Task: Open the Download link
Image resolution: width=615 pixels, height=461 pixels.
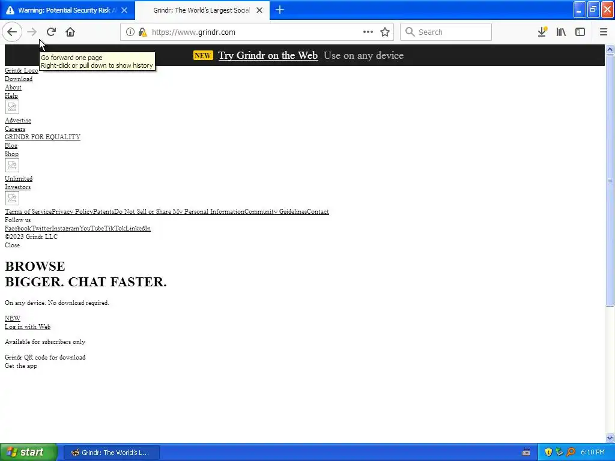Action: click(19, 79)
